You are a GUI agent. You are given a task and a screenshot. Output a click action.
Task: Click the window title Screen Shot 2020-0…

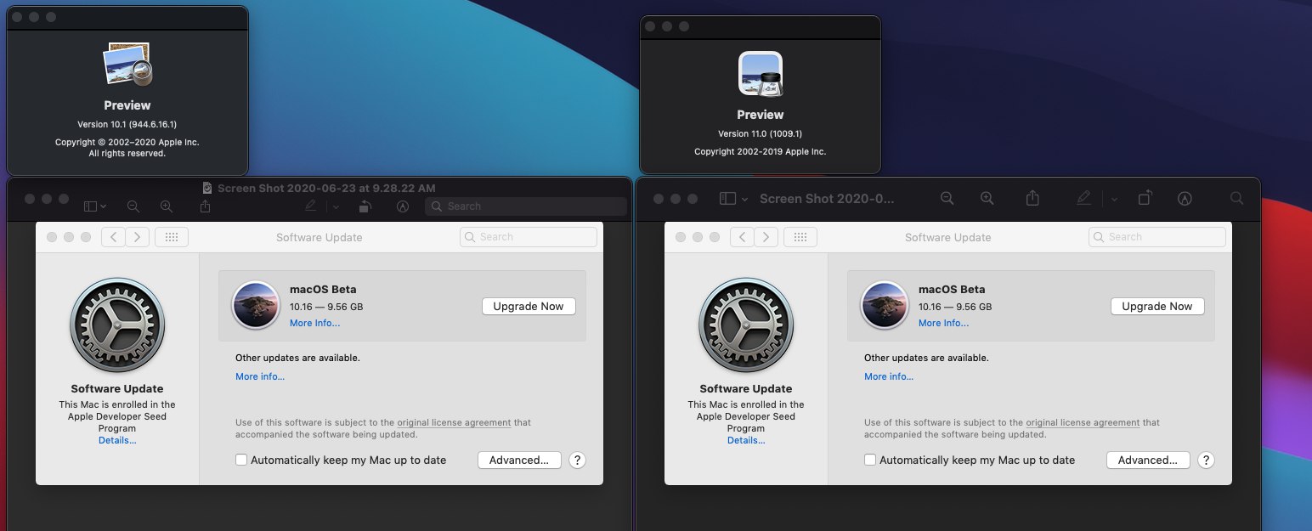coord(827,198)
